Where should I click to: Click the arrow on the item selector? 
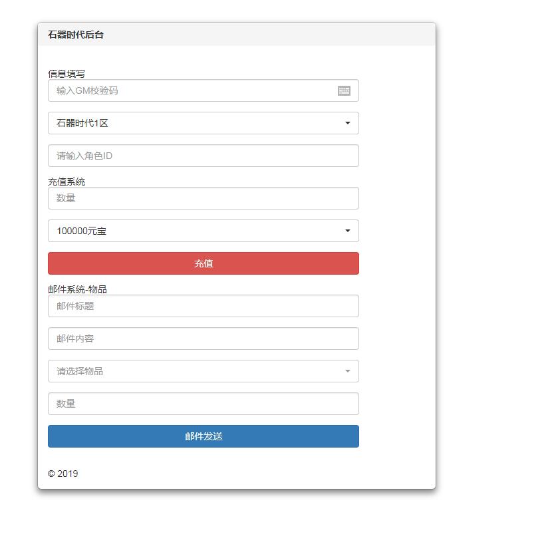pyautogui.click(x=348, y=371)
